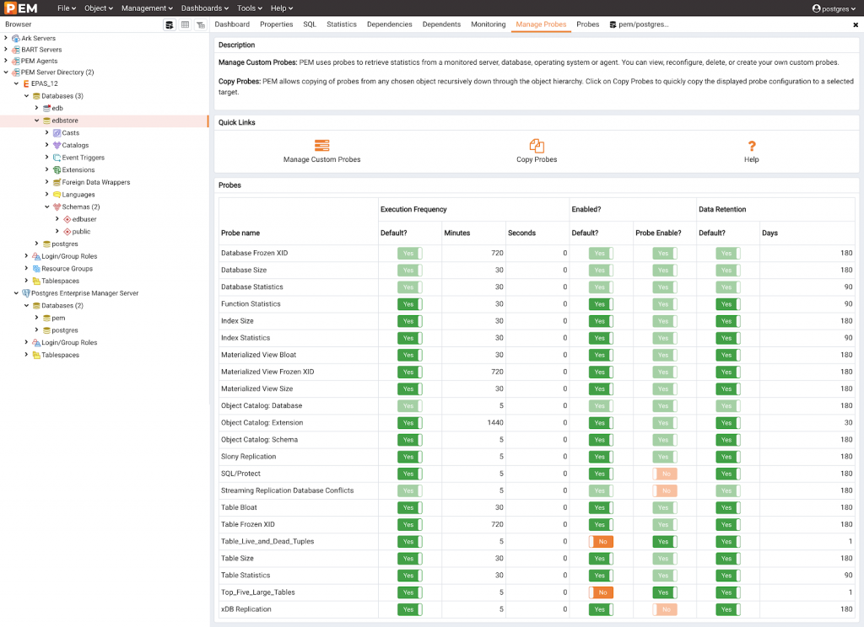Click the Minutes value for Object Catalog: Extension
The width and height of the screenshot is (864, 627).
click(x=495, y=423)
